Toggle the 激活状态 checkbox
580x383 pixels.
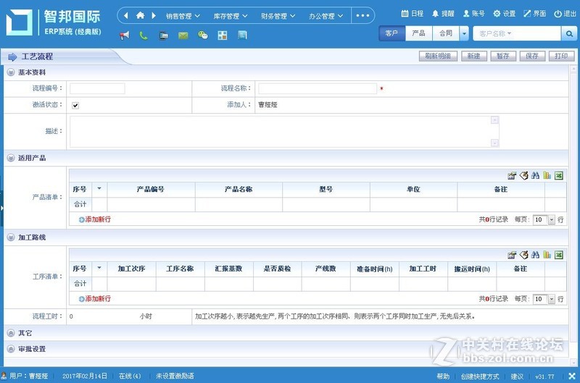coord(75,105)
